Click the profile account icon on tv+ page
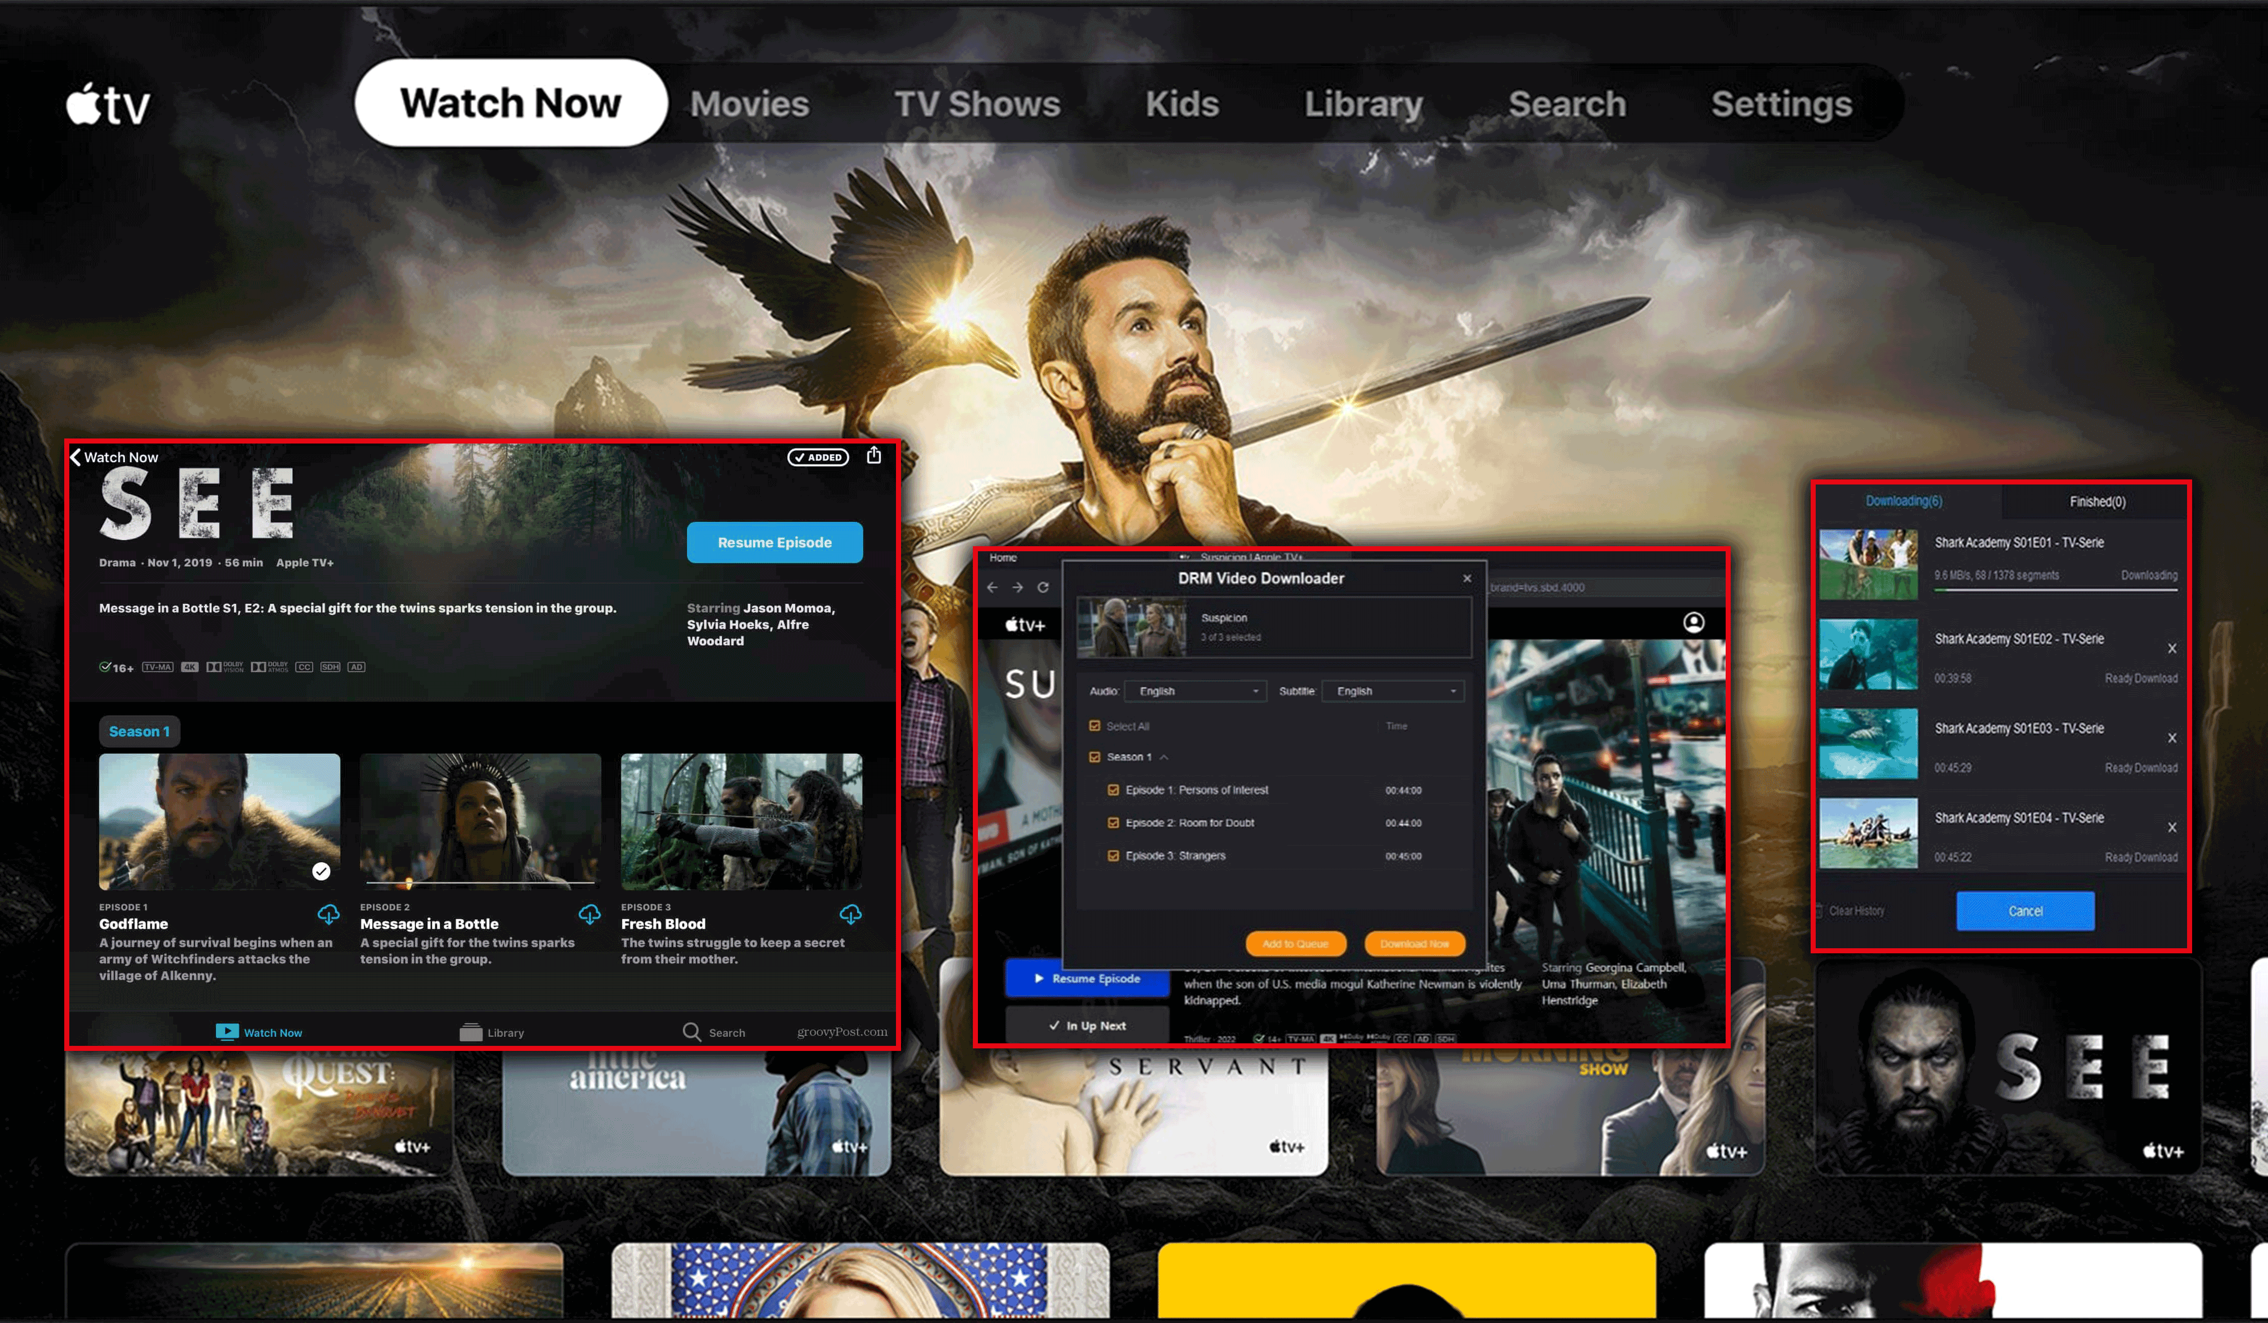 tap(1693, 623)
